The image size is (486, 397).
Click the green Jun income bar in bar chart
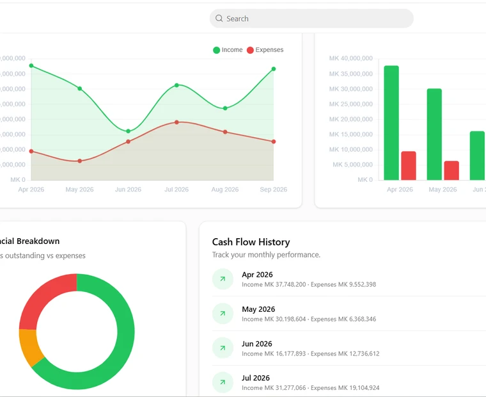[477, 156]
